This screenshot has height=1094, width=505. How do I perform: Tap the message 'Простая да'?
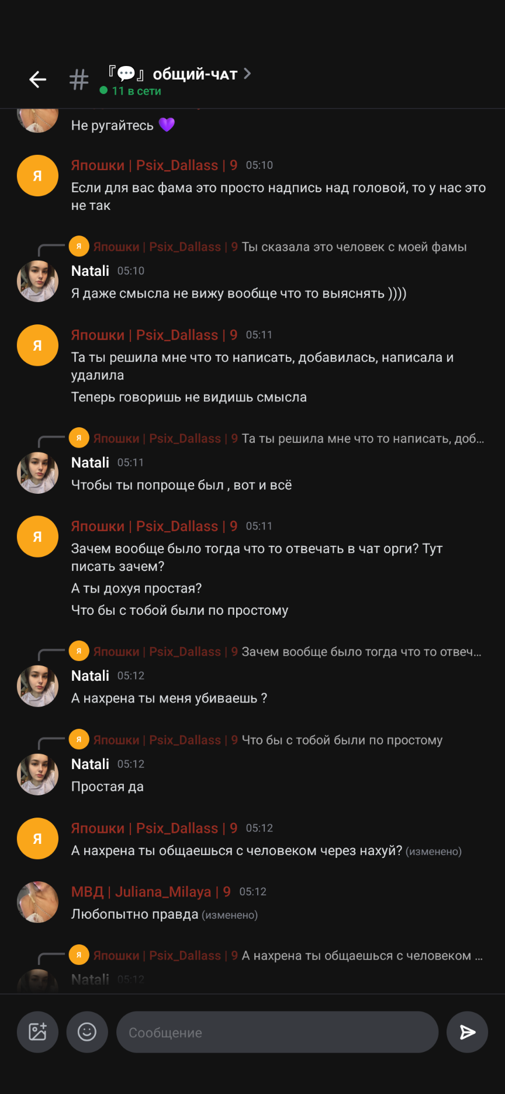click(x=108, y=787)
